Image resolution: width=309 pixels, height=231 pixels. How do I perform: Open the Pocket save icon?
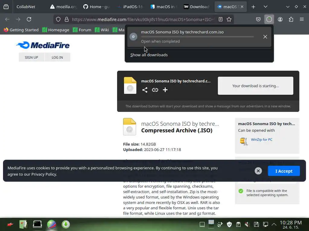(x=258, y=19)
